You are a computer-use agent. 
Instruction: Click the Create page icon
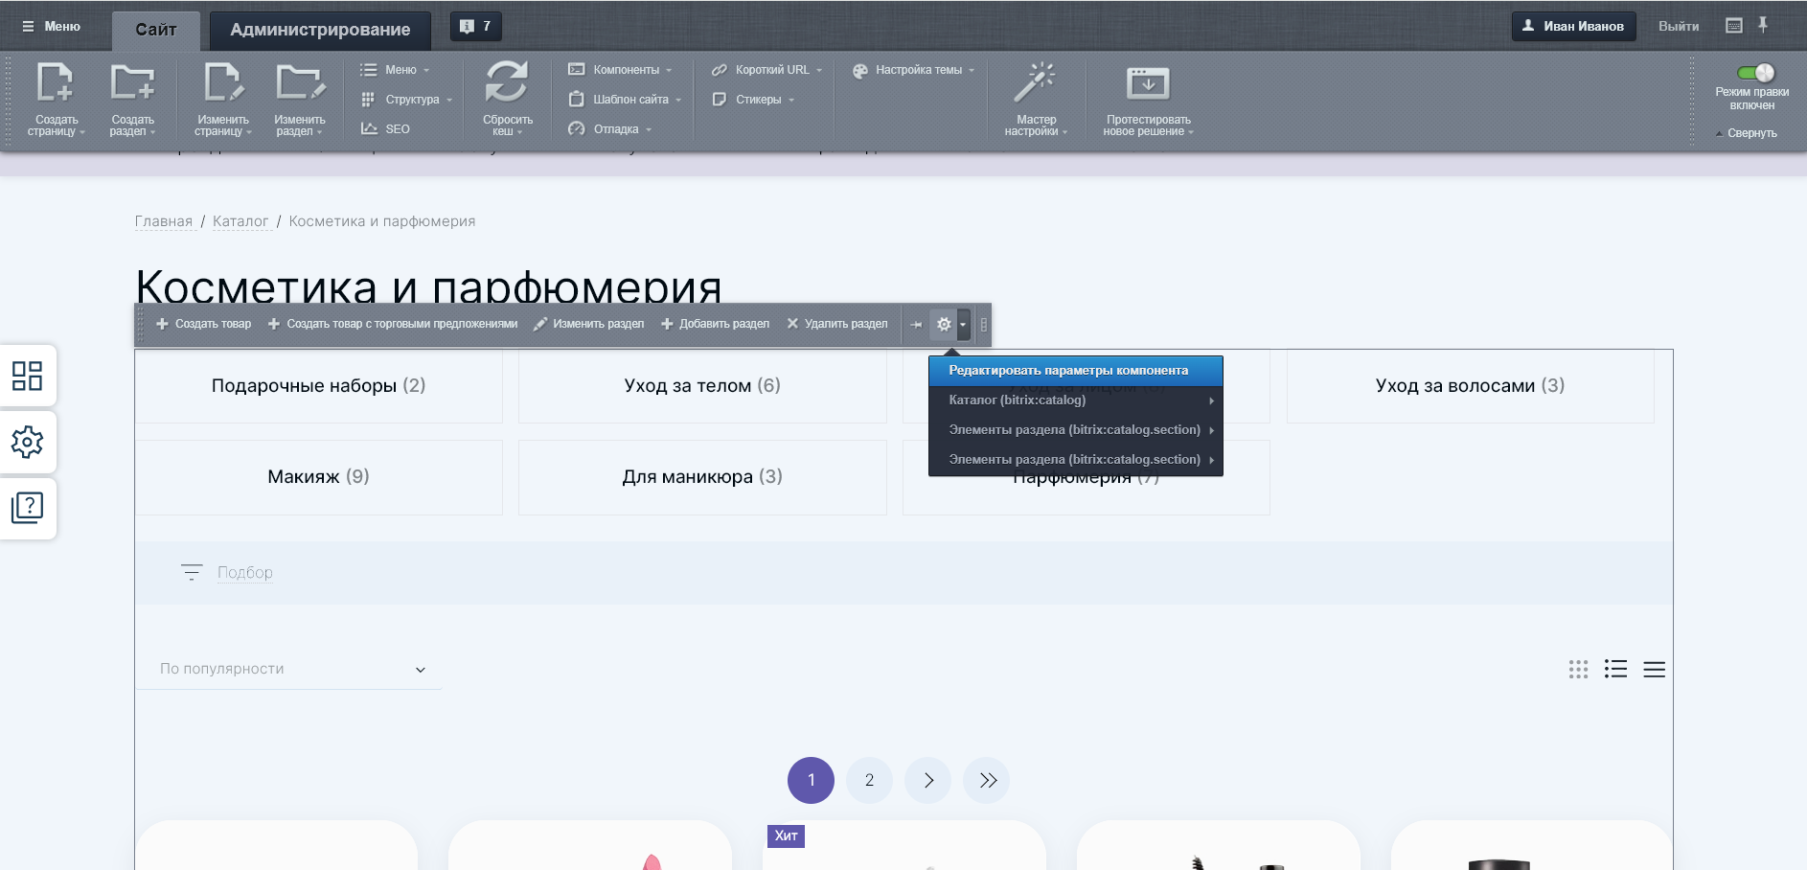56,84
